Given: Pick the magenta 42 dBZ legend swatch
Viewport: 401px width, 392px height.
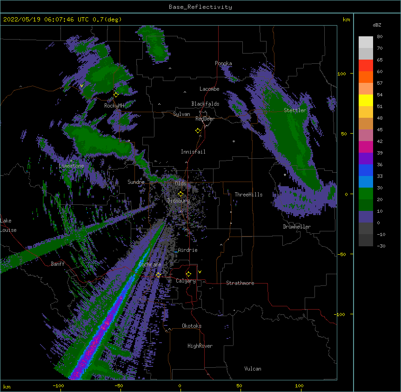Looking at the screenshot, I should pyautogui.click(x=366, y=147).
